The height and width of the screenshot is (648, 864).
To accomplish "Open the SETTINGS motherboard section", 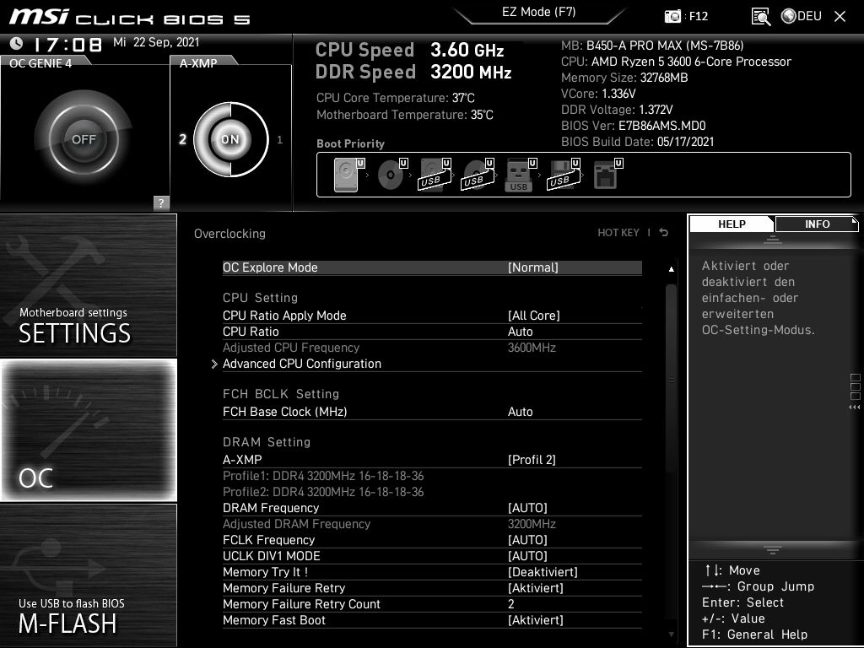I will [88, 285].
